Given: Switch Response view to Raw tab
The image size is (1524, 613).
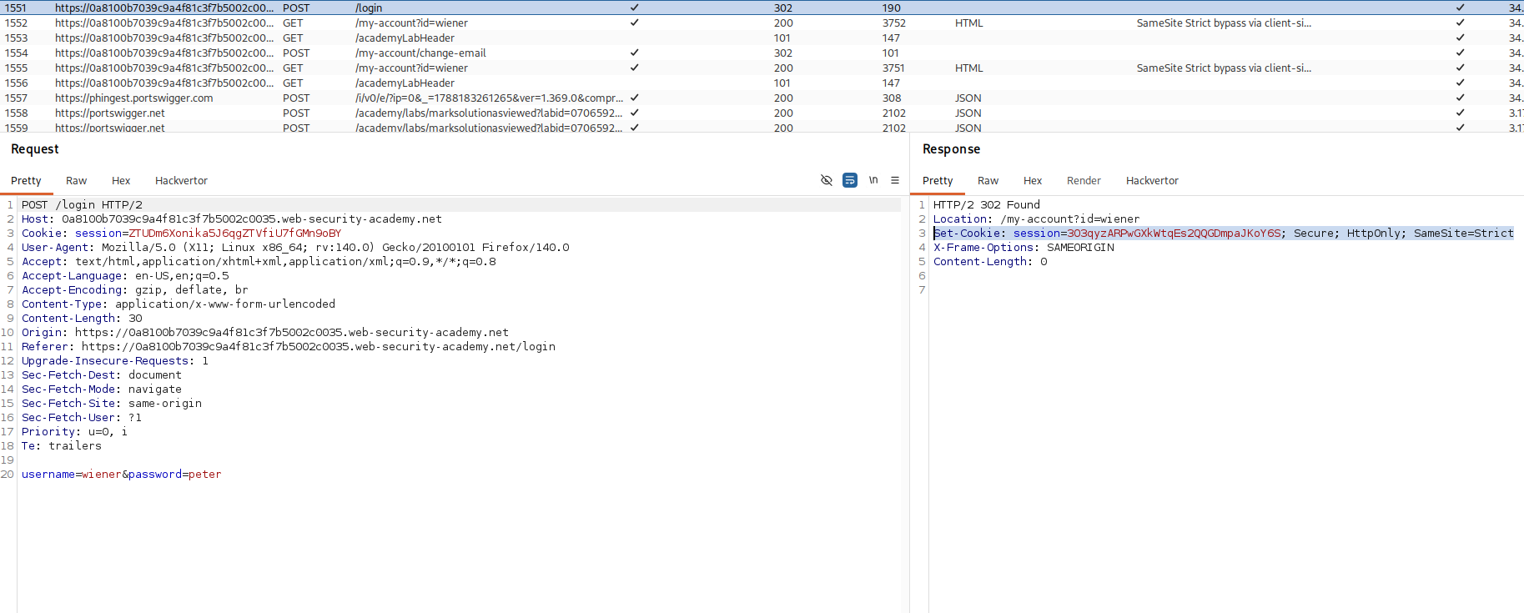Looking at the screenshot, I should [988, 181].
